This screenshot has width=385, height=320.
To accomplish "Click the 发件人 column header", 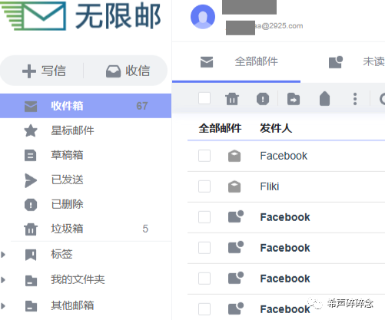I will point(276,128).
